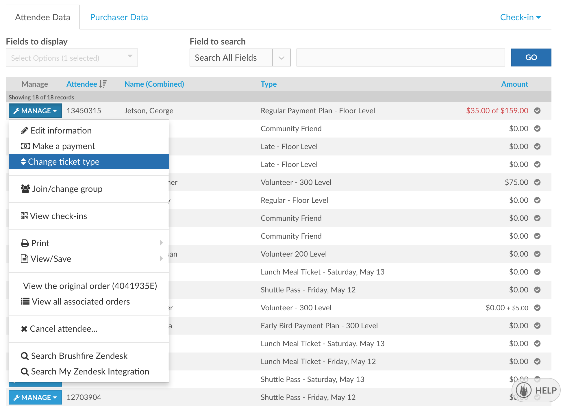Click attendee number 13450315
This screenshot has height=408, width=563.
click(x=84, y=111)
